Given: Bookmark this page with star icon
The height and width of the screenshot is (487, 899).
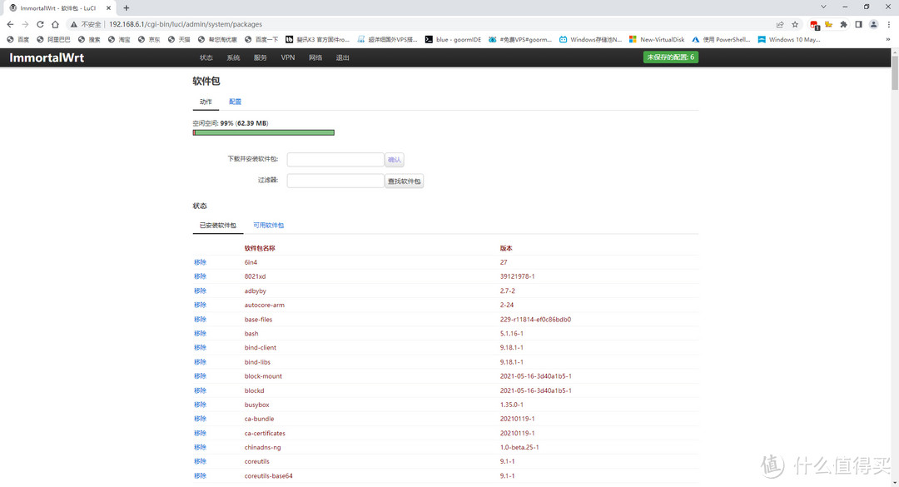Looking at the screenshot, I should click(x=795, y=24).
